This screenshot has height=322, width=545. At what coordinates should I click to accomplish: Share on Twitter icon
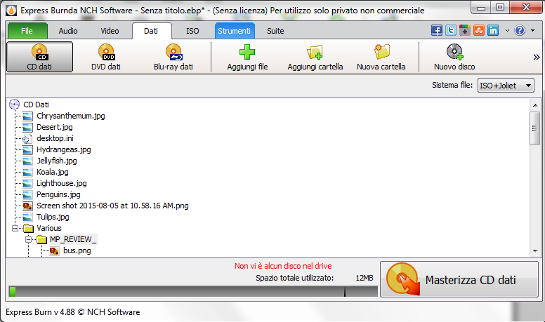click(x=451, y=31)
